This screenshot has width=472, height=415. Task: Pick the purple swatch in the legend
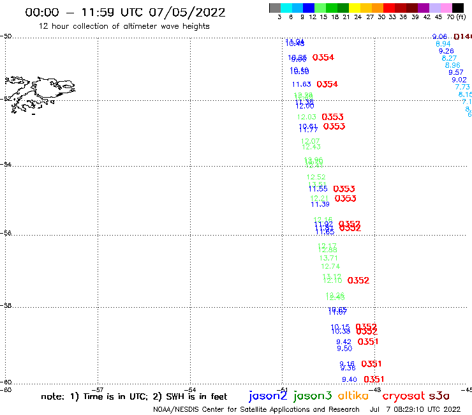click(424, 8)
